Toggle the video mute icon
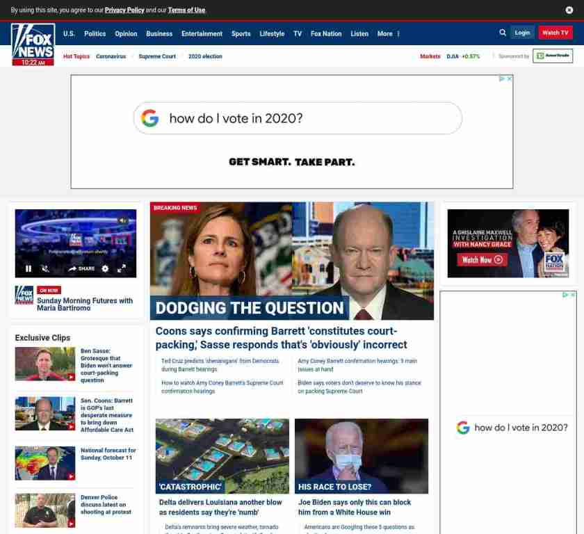584x534 pixels. tap(45, 268)
